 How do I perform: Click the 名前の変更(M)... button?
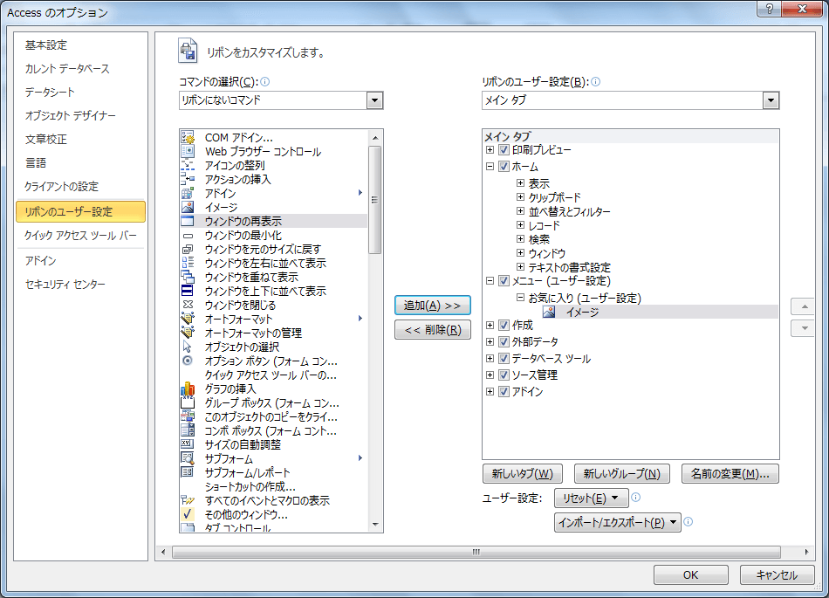point(730,474)
